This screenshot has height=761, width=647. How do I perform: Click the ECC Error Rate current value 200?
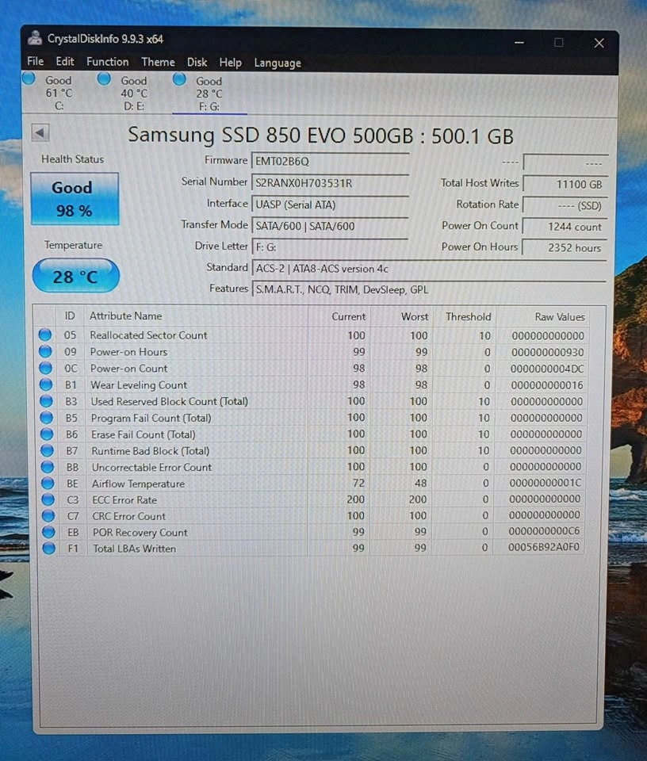click(x=355, y=499)
